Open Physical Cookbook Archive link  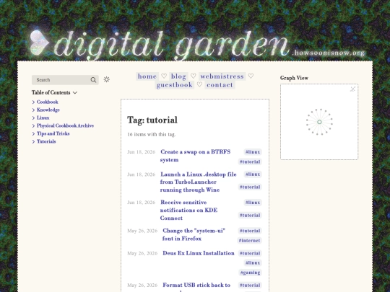(65, 126)
